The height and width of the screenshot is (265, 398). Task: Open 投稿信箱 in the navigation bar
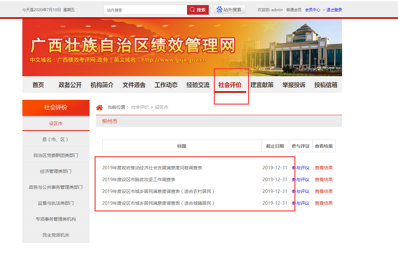coord(326,85)
